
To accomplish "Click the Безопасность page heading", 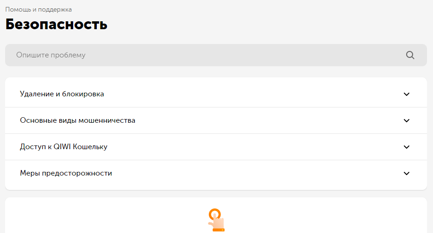I will pos(56,24).
